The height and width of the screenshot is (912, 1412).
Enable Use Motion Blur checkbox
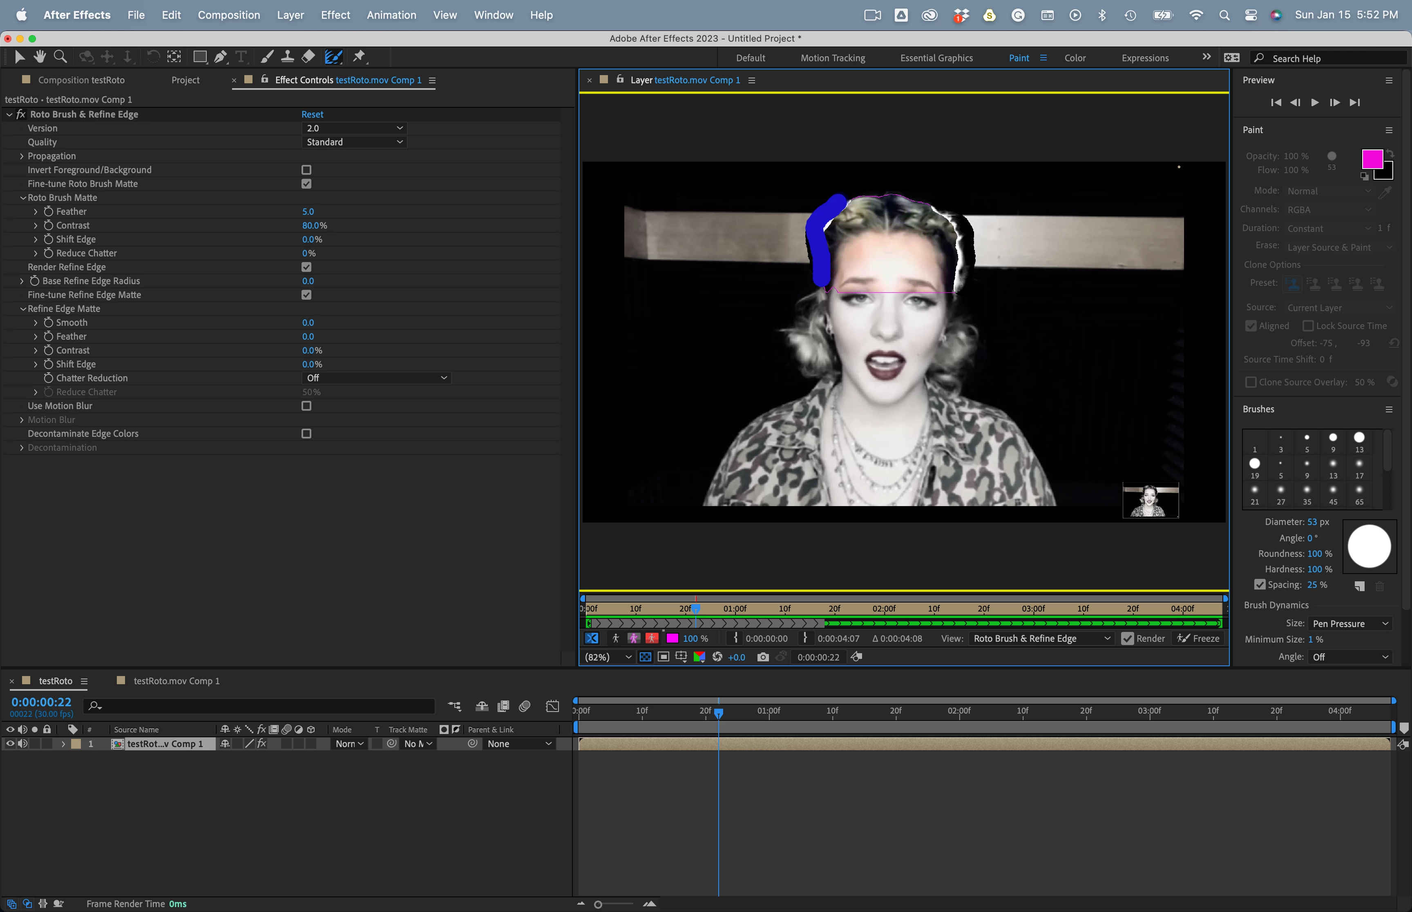pyautogui.click(x=306, y=406)
